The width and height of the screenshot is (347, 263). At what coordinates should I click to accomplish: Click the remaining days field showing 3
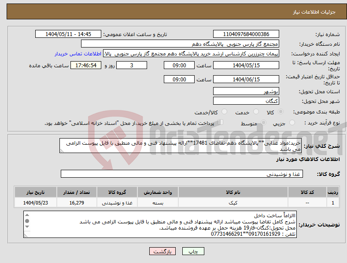coord(132,66)
